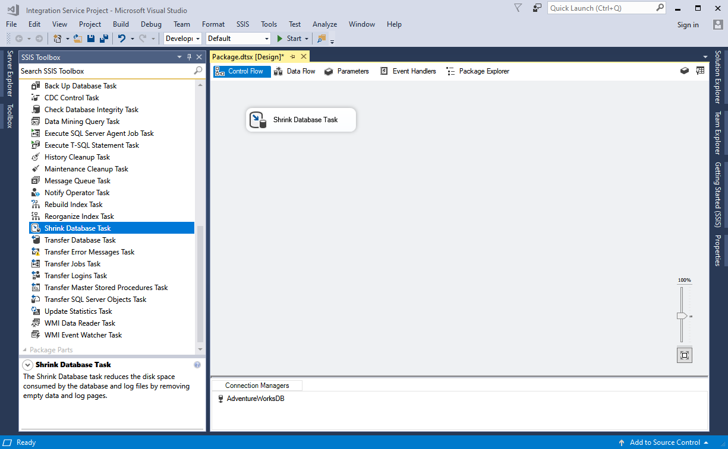
Task: Open the Properties side tab
Action: pos(718,250)
